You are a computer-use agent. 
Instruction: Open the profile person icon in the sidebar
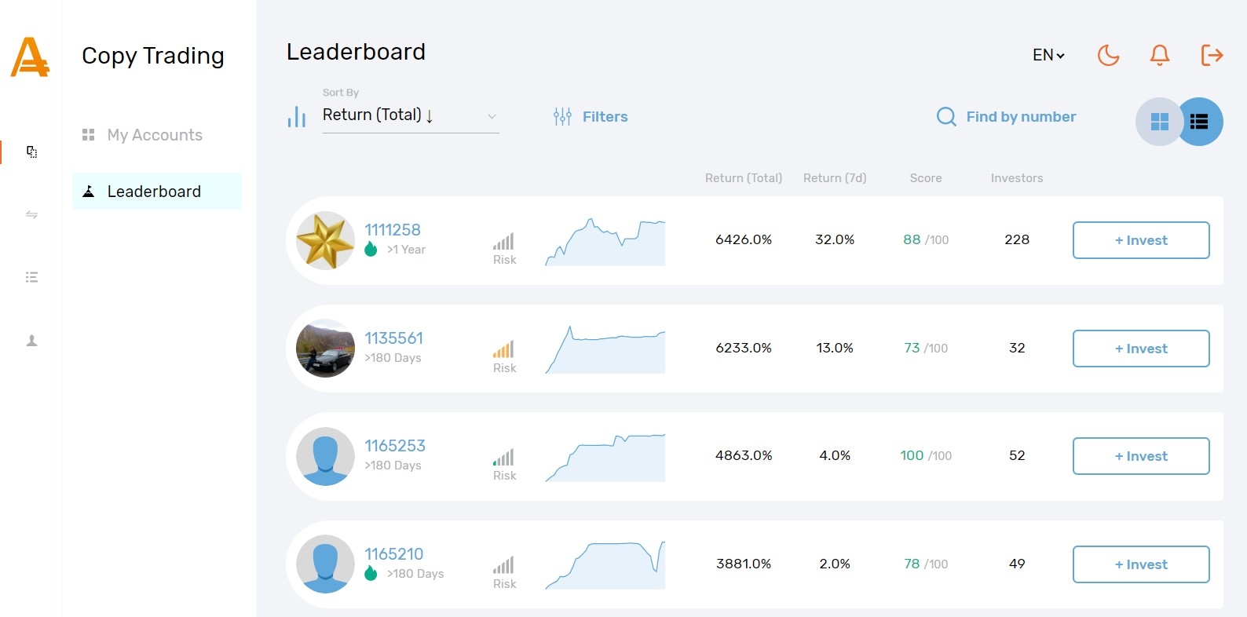tap(31, 340)
